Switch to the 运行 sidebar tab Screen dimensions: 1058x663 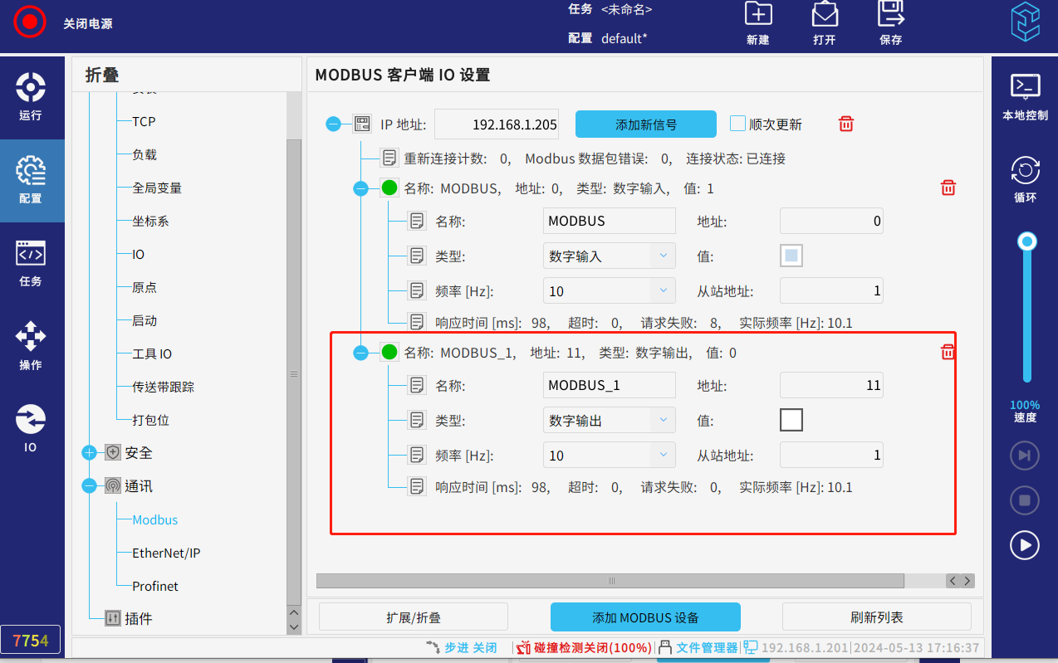coord(31,97)
